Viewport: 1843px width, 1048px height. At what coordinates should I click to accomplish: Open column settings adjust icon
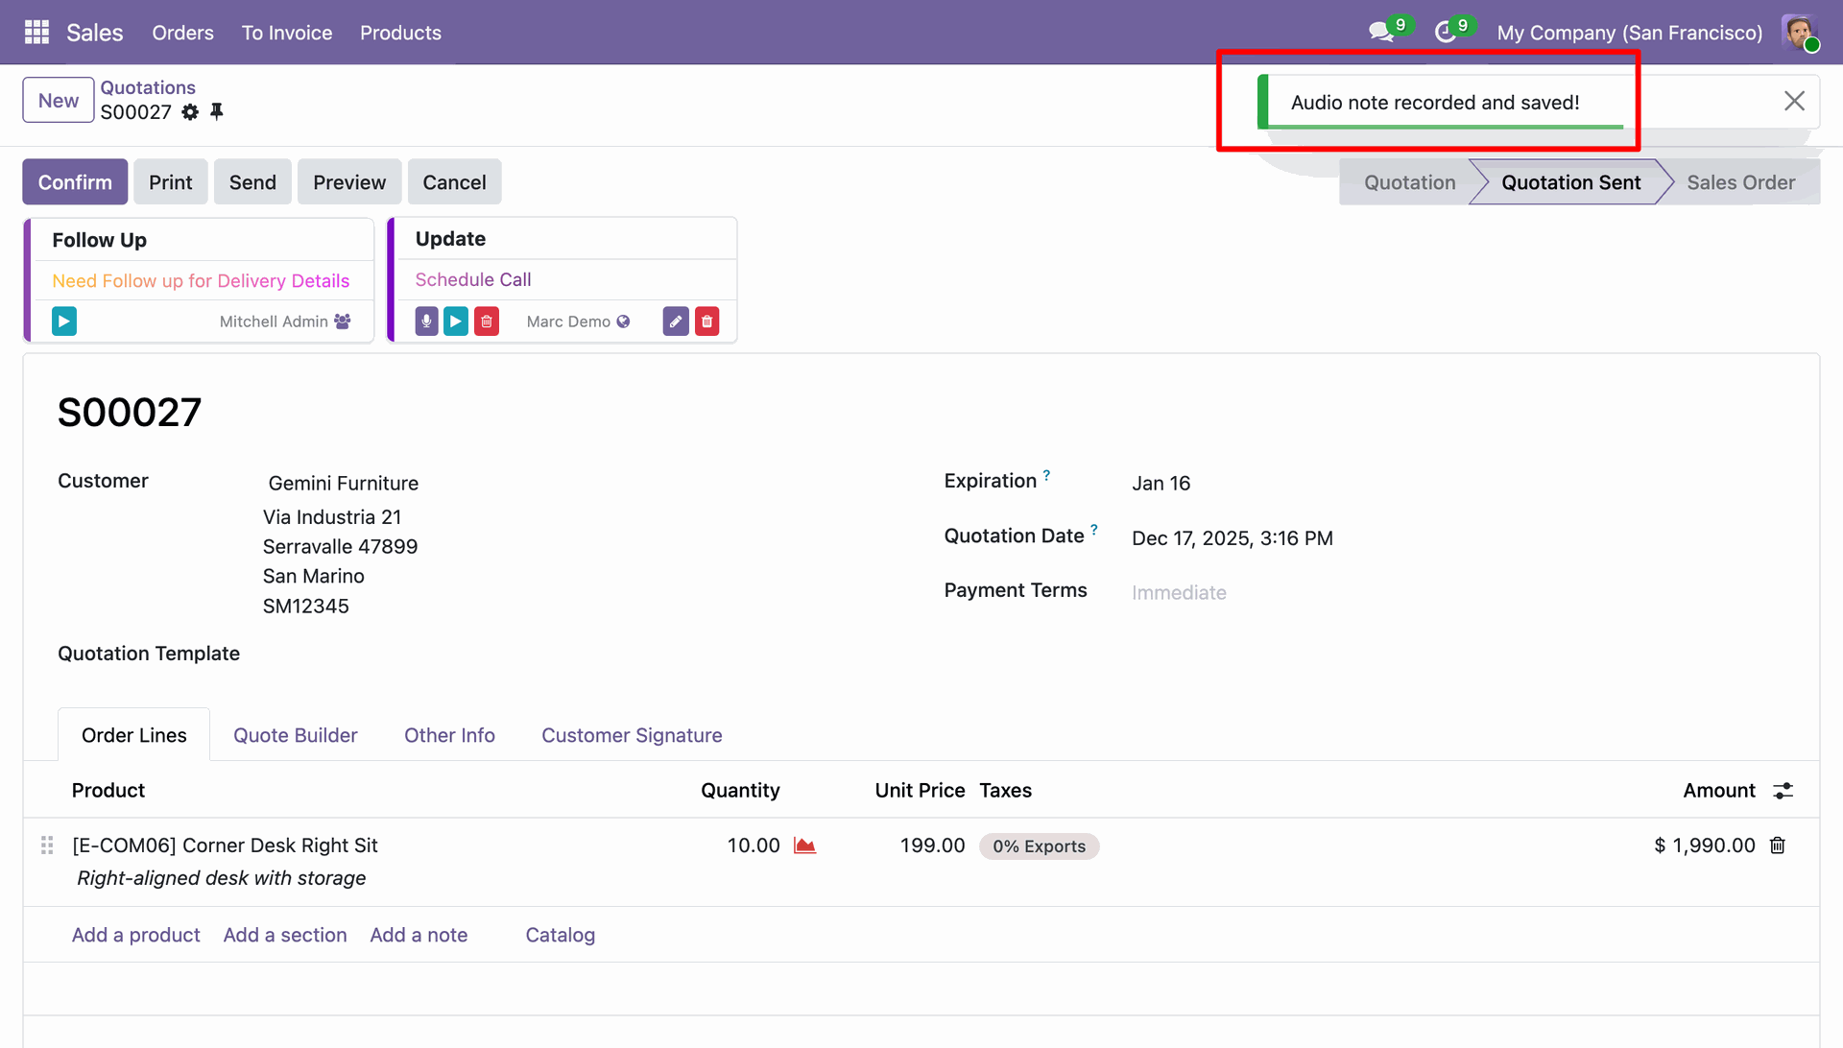[1783, 791]
